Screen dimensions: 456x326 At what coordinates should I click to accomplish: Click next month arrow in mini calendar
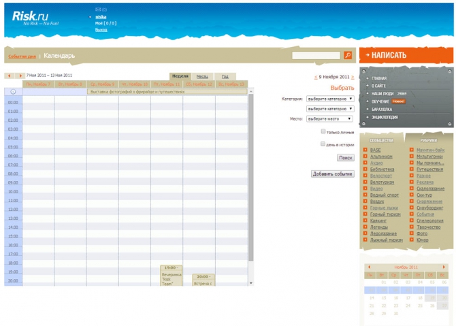[444, 267]
